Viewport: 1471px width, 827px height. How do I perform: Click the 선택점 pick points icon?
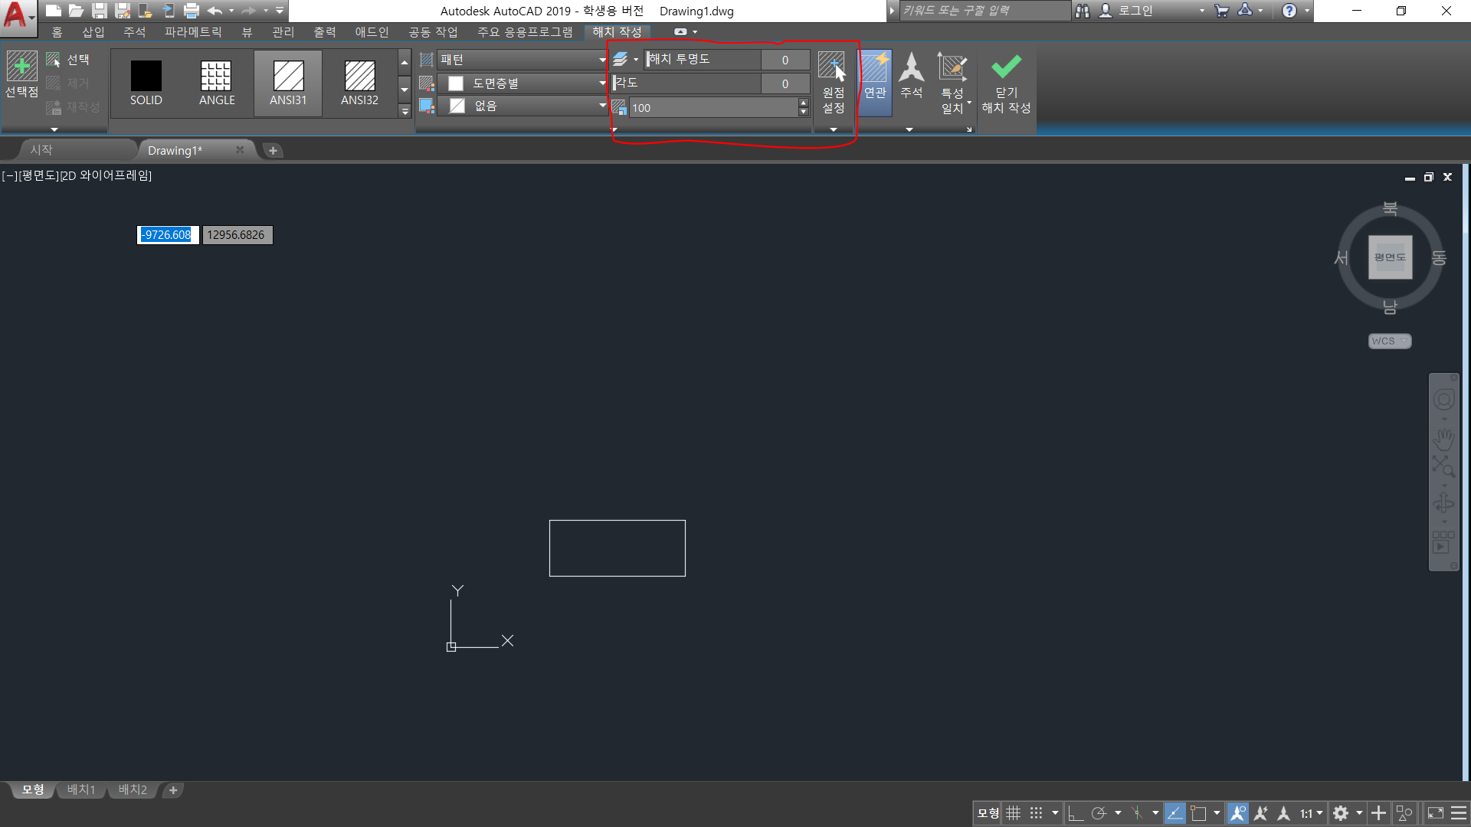point(21,67)
